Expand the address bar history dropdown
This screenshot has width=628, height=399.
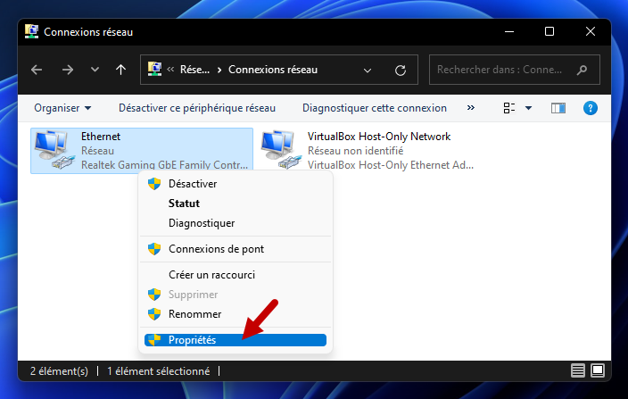[x=368, y=71]
